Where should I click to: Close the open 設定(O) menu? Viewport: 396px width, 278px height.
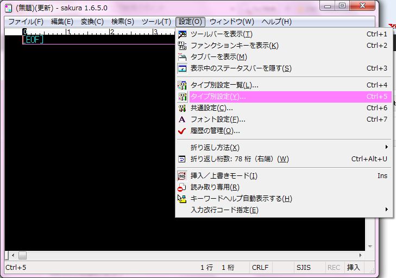(x=191, y=22)
